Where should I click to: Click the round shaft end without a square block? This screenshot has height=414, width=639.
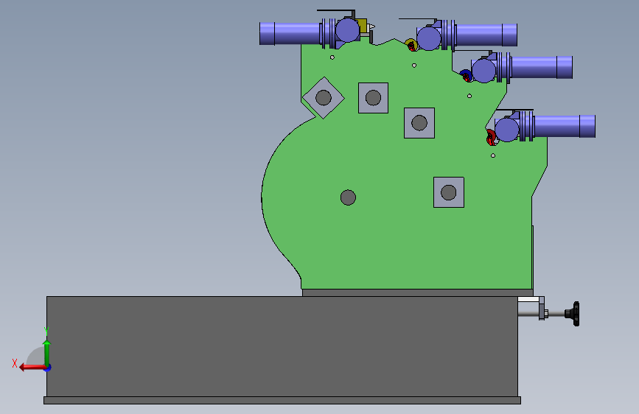click(348, 197)
